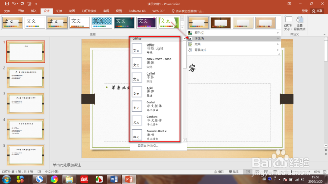Screen dimensions: 328x184
Task: Select slide 3 thumbnail
Action: [x=26, y=103]
